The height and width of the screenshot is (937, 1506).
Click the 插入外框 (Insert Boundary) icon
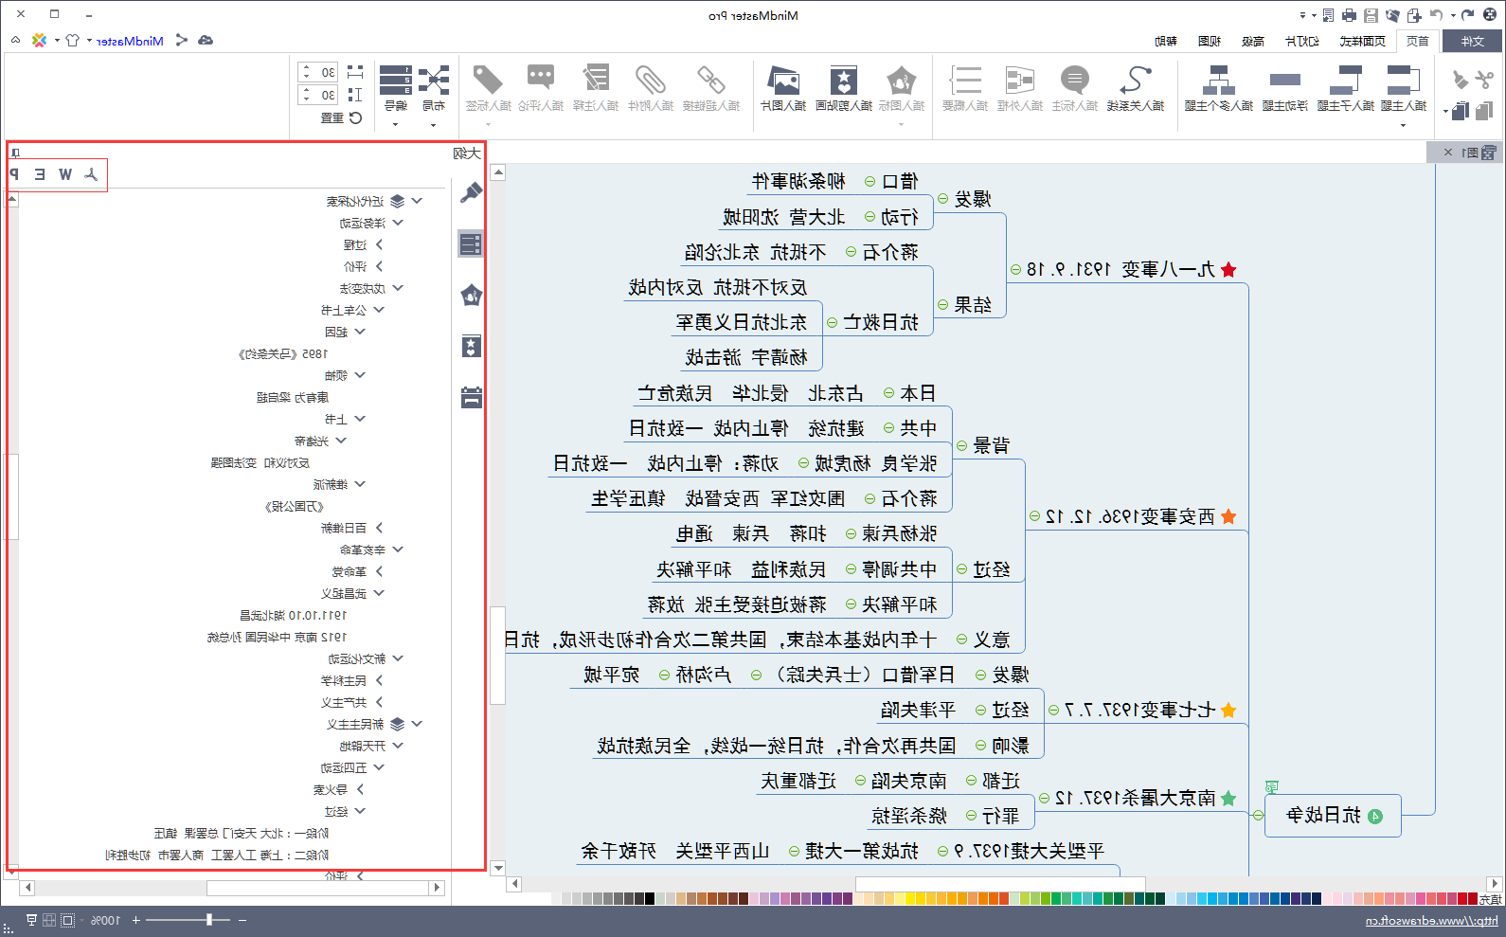(x=1019, y=79)
